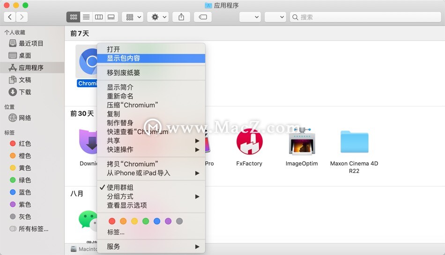Viewport: 445px width, 255px height.
Task: Open the gear action menu
Action: pyautogui.click(x=158, y=17)
